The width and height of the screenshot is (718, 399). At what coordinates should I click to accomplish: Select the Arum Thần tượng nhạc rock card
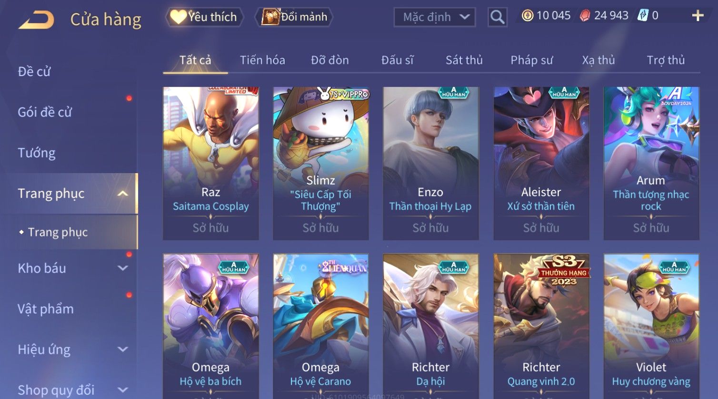click(x=651, y=163)
